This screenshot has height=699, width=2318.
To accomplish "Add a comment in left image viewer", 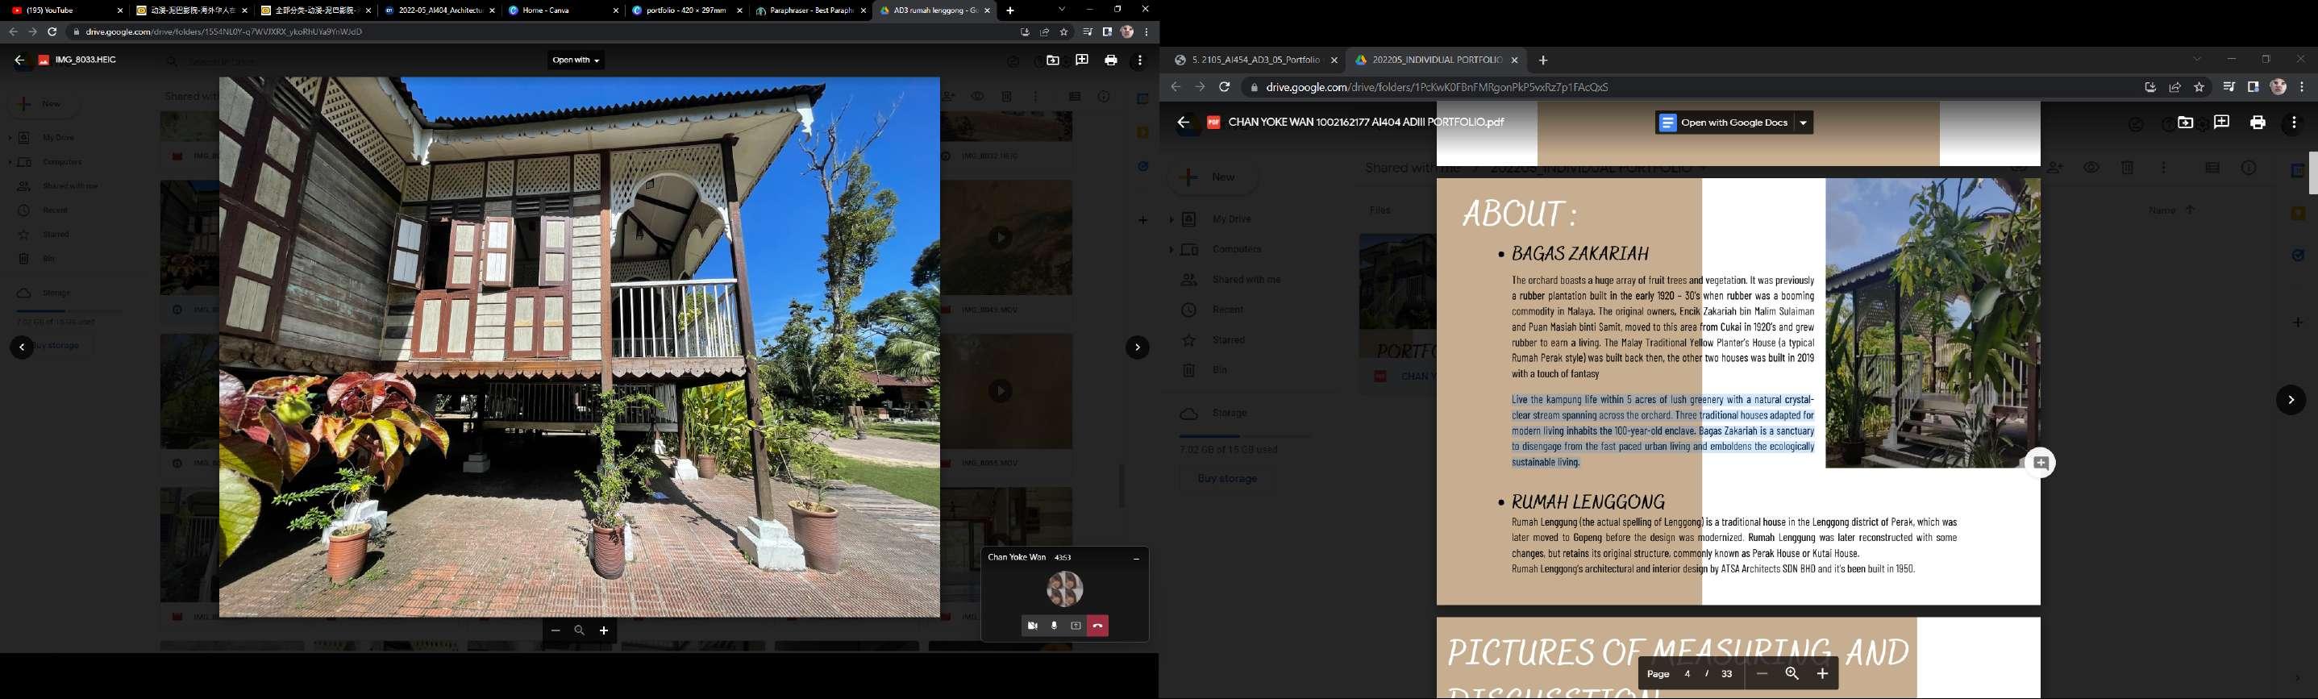I will tap(1082, 60).
